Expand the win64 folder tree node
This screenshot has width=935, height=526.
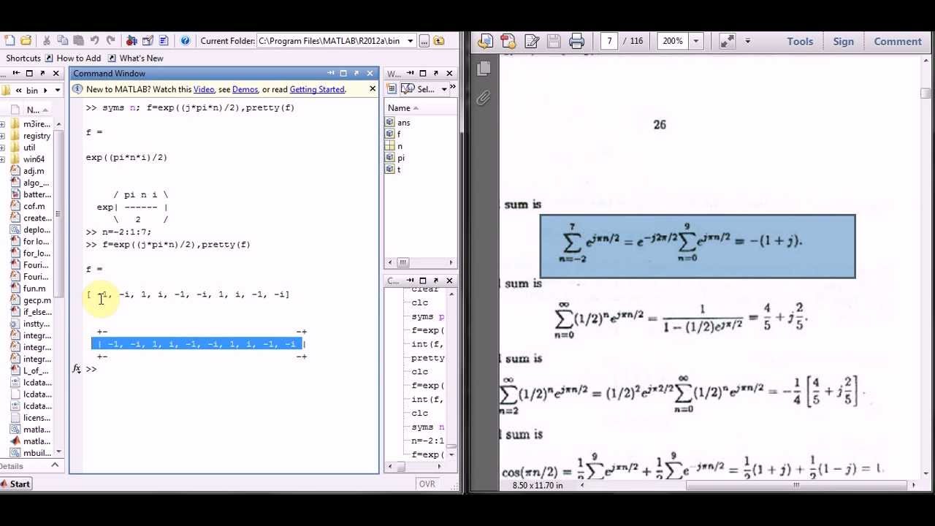tap(3, 159)
